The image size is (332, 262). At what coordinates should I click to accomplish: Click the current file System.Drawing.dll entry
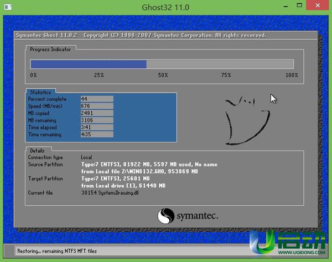click(x=108, y=193)
